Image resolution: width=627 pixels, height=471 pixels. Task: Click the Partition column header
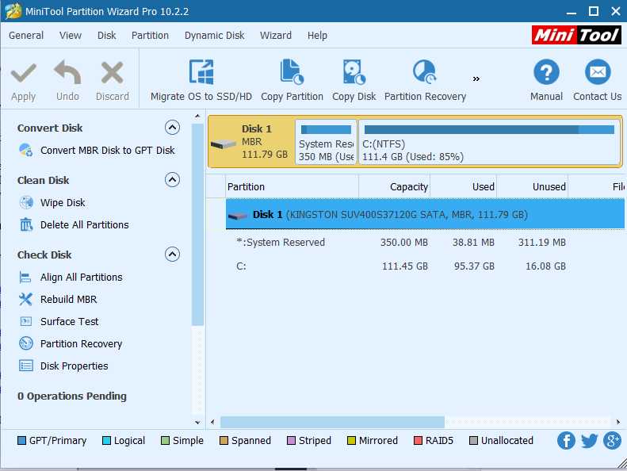[292, 186]
